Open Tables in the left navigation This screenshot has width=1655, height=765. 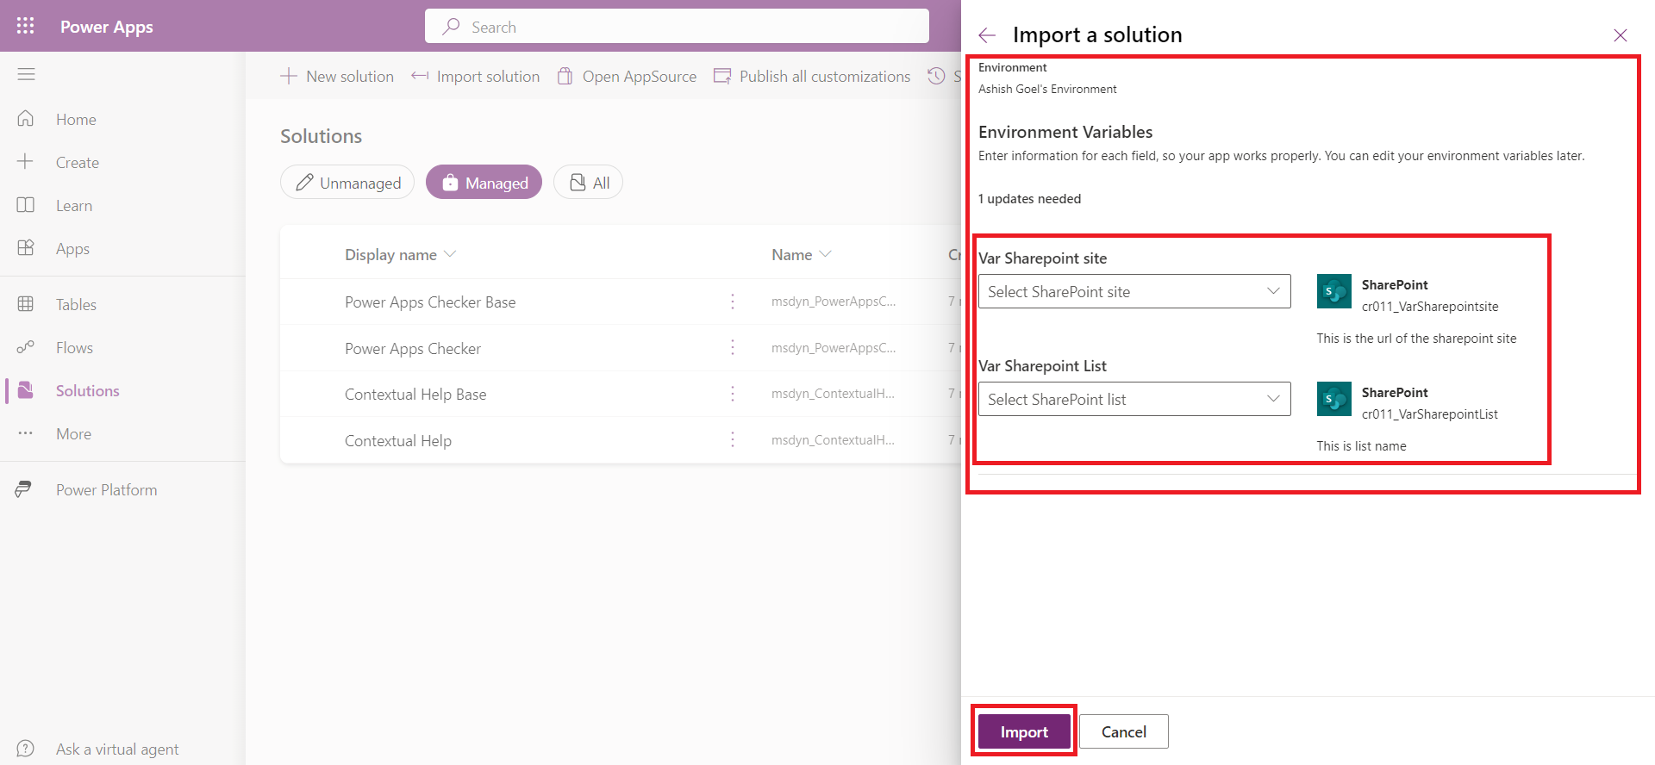pyautogui.click(x=76, y=305)
